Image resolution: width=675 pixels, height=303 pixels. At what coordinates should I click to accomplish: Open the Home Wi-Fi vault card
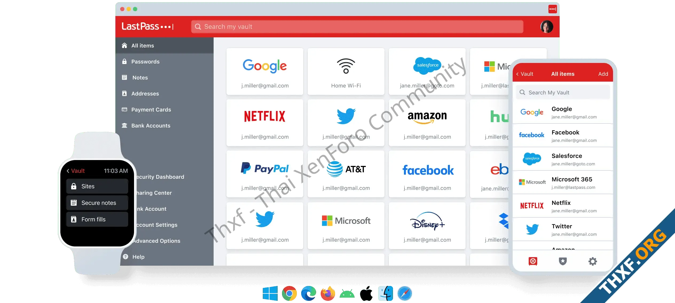point(346,71)
